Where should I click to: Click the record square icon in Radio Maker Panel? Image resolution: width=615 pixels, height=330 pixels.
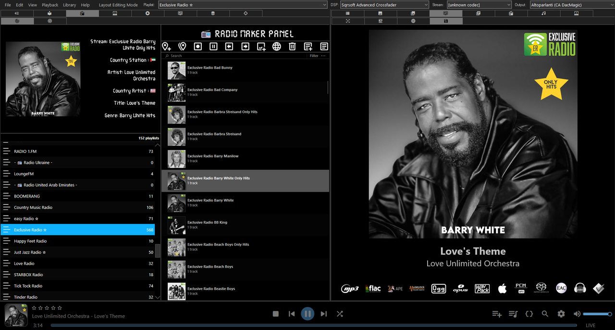pos(197,47)
